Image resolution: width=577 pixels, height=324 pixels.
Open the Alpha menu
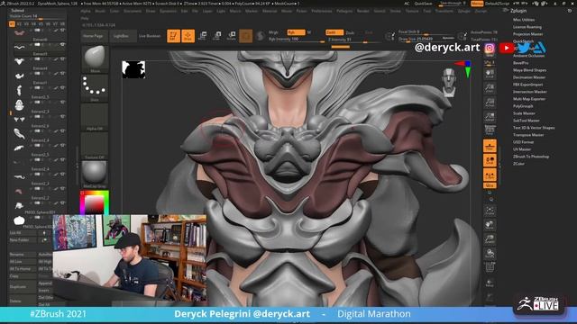pos(86,11)
